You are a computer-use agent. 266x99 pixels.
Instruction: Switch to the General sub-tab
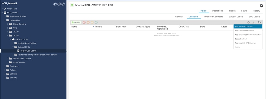click(x=179, y=17)
